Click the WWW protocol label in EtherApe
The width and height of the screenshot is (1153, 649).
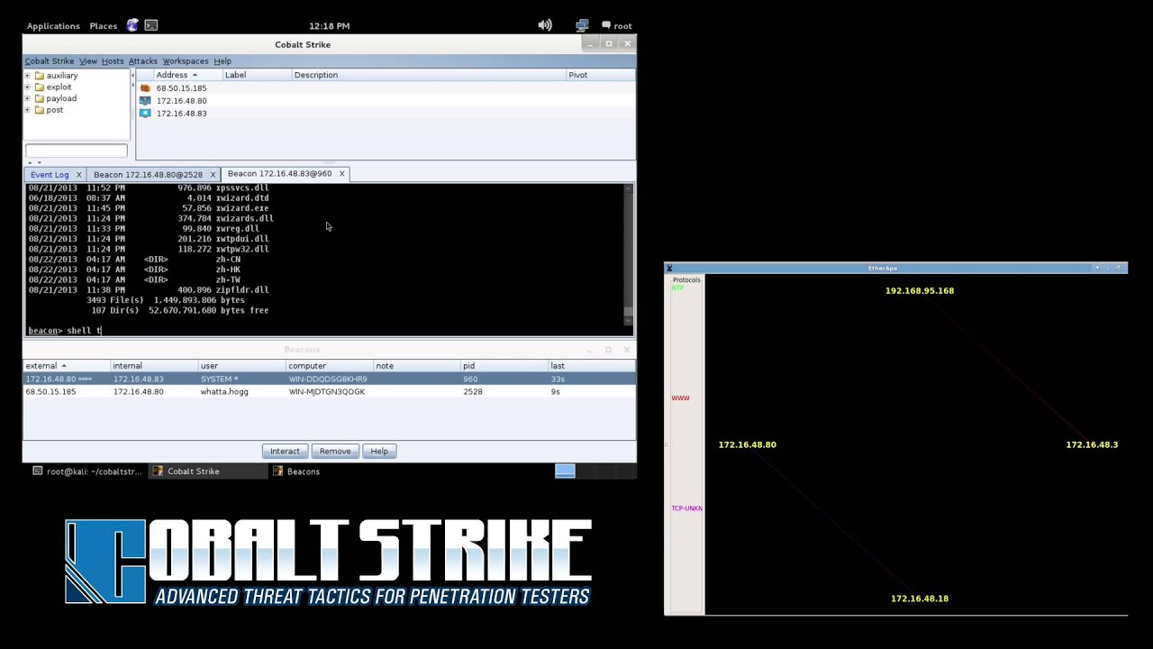[x=680, y=398]
